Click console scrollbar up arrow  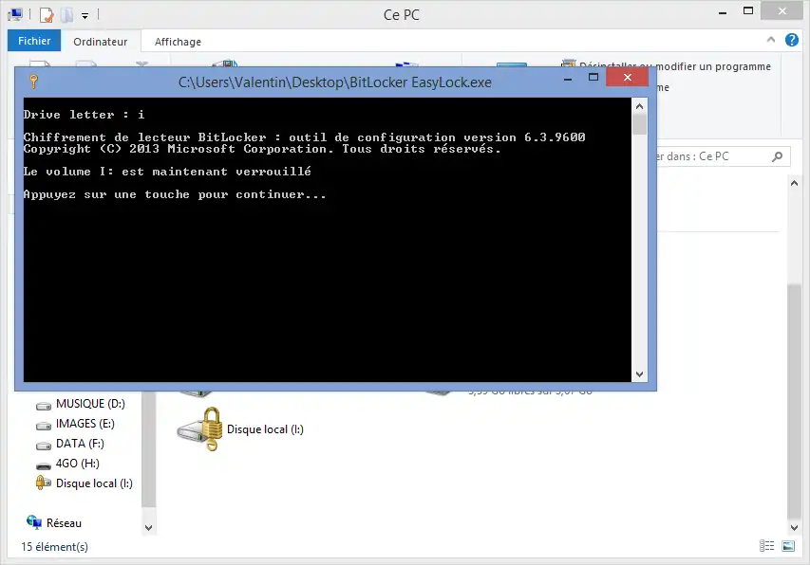639,106
